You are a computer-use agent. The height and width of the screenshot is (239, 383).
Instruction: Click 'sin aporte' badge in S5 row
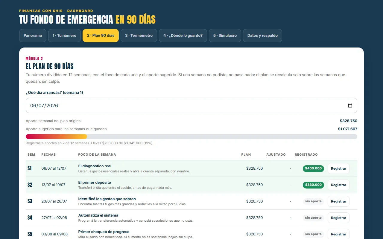click(313, 234)
